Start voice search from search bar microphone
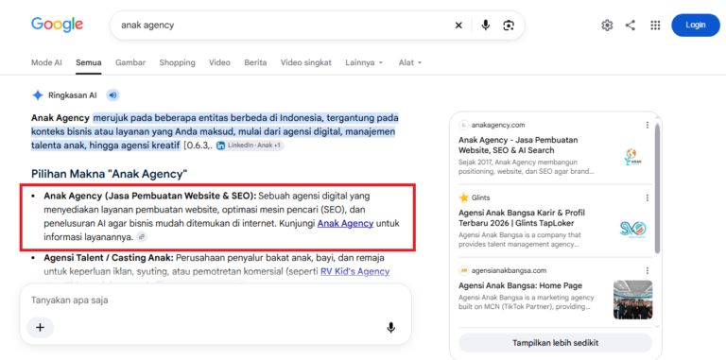This screenshot has height=360, width=726. [485, 25]
